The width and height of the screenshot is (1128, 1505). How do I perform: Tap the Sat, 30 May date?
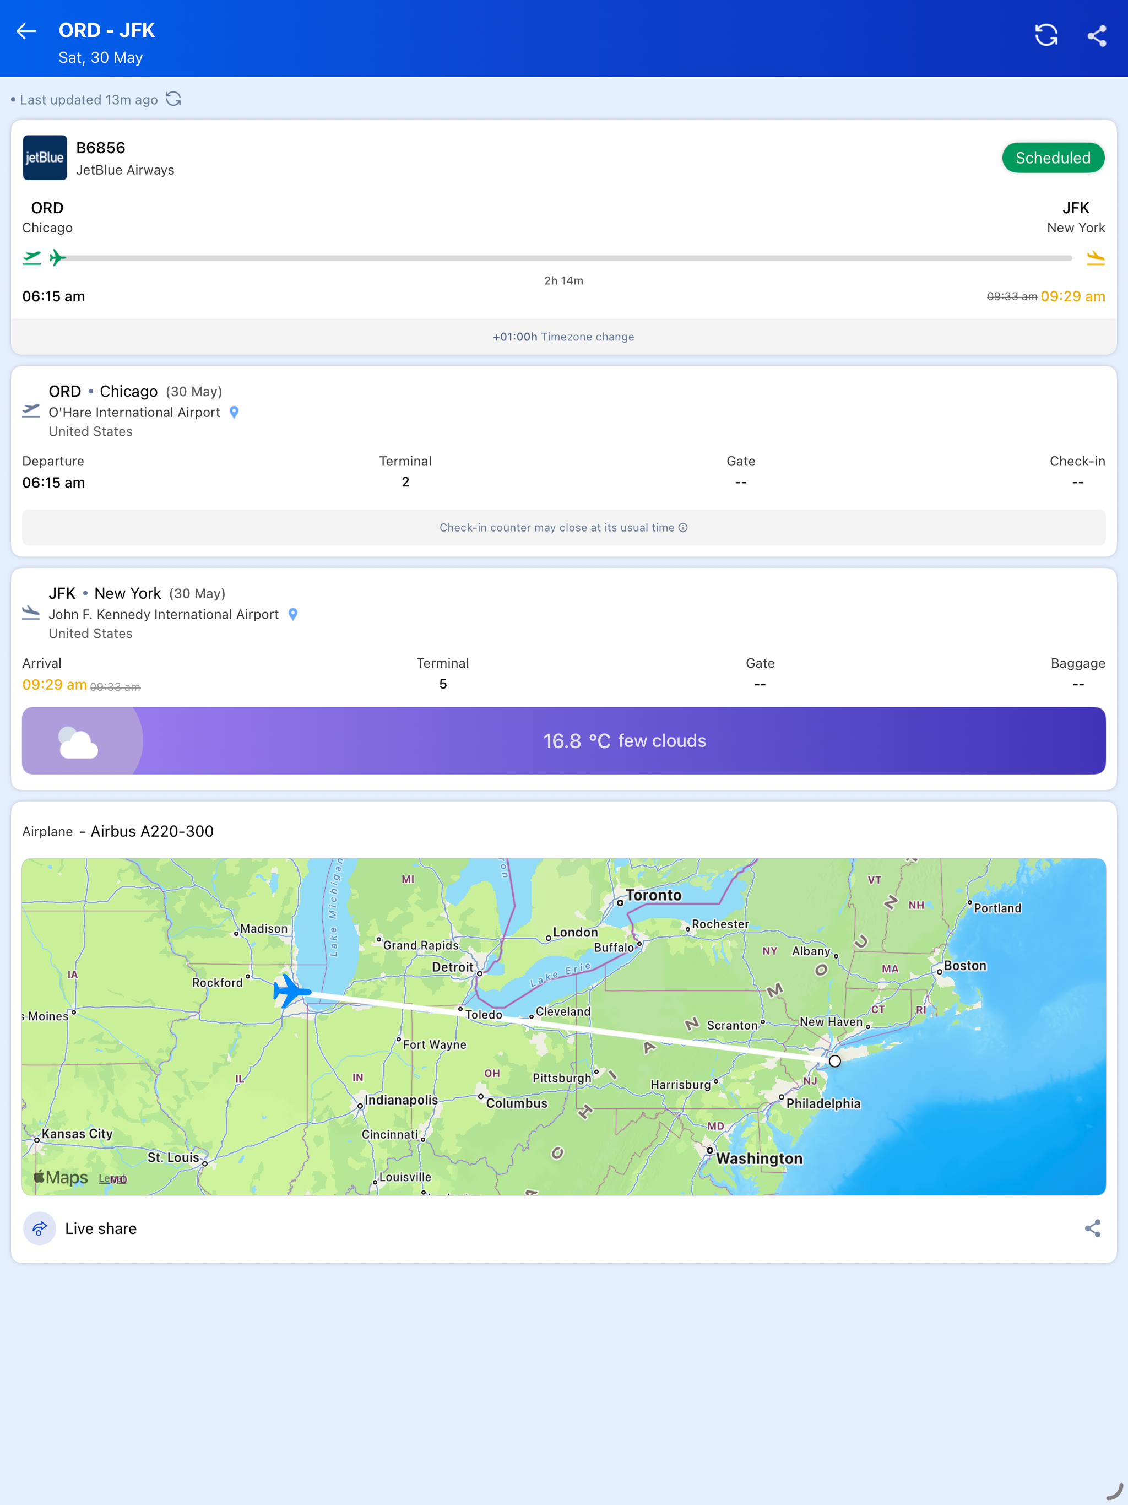[x=101, y=58]
